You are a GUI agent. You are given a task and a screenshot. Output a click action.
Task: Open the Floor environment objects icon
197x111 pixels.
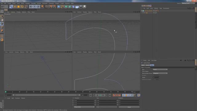coord(77,6)
